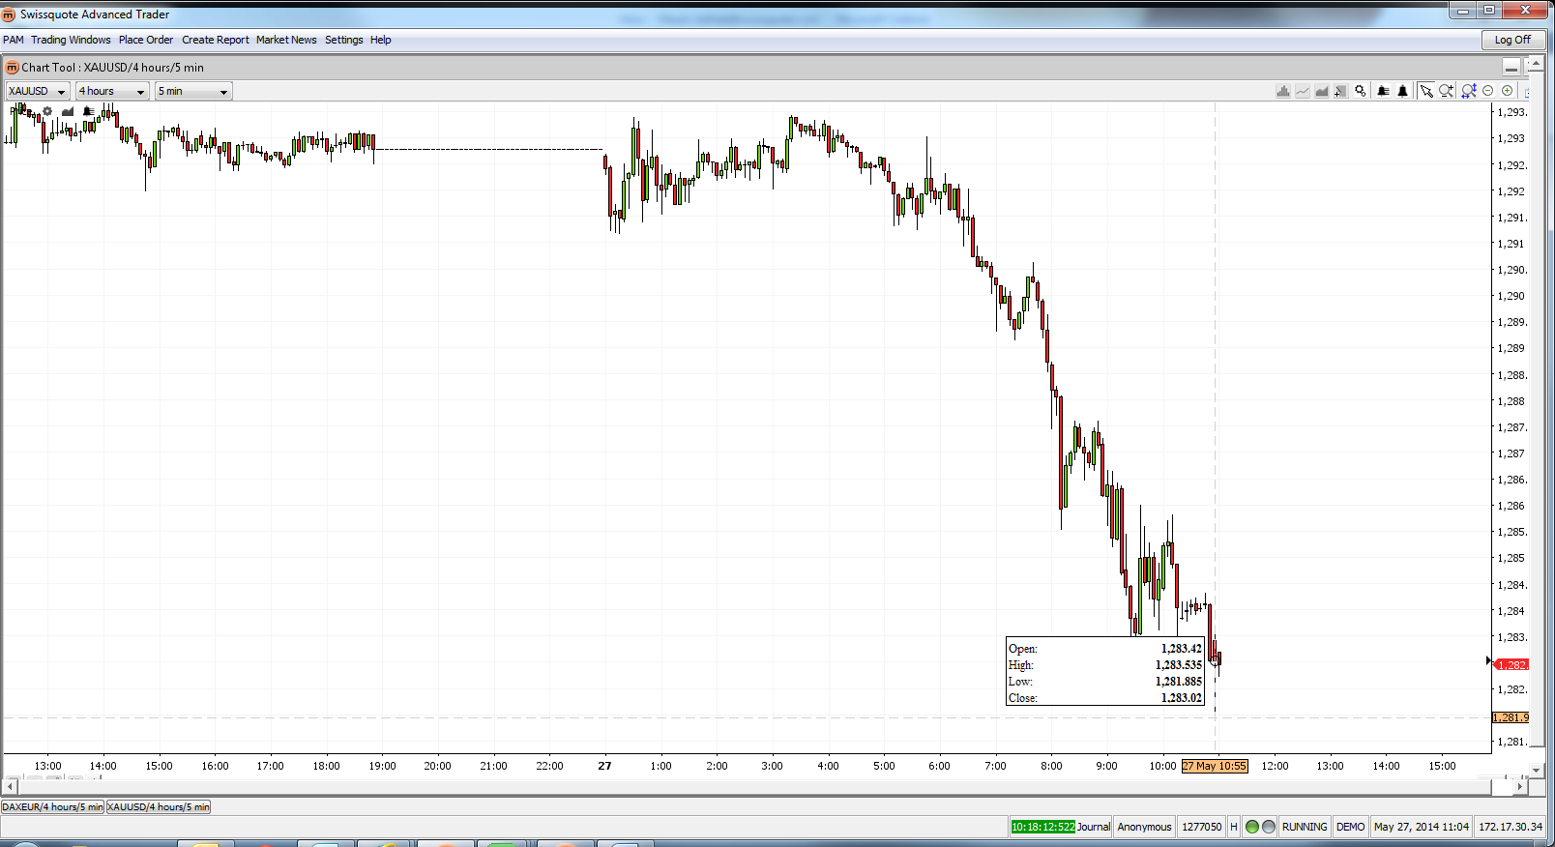Click the vertical scrollbar down arrow
Image resolution: width=1555 pixels, height=847 pixels.
[x=1536, y=771]
